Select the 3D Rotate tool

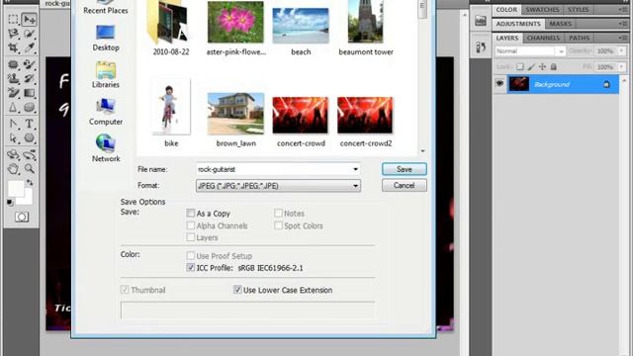tap(13, 154)
